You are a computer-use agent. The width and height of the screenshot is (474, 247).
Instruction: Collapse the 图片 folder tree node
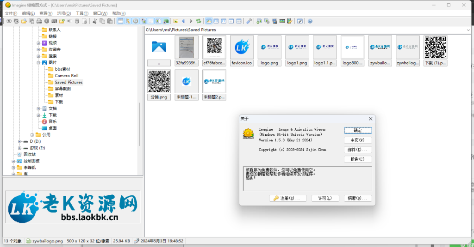pyautogui.click(x=38, y=62)
